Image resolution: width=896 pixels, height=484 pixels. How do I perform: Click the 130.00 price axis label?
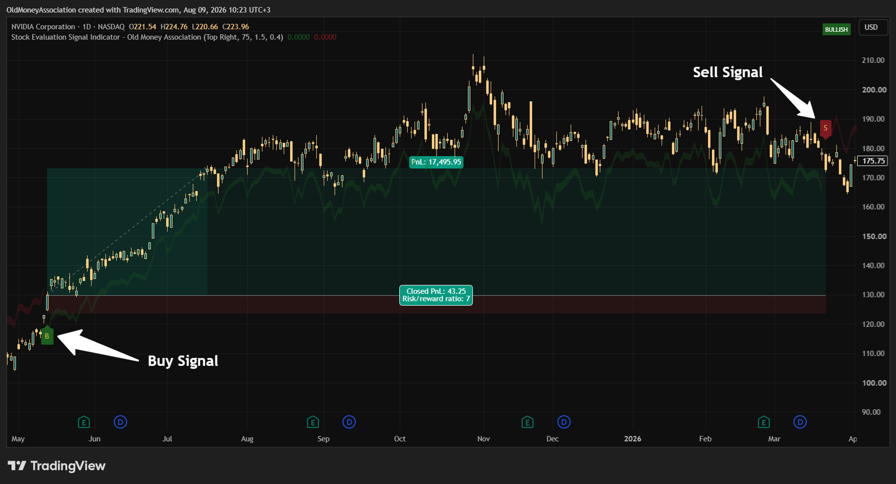873,294
